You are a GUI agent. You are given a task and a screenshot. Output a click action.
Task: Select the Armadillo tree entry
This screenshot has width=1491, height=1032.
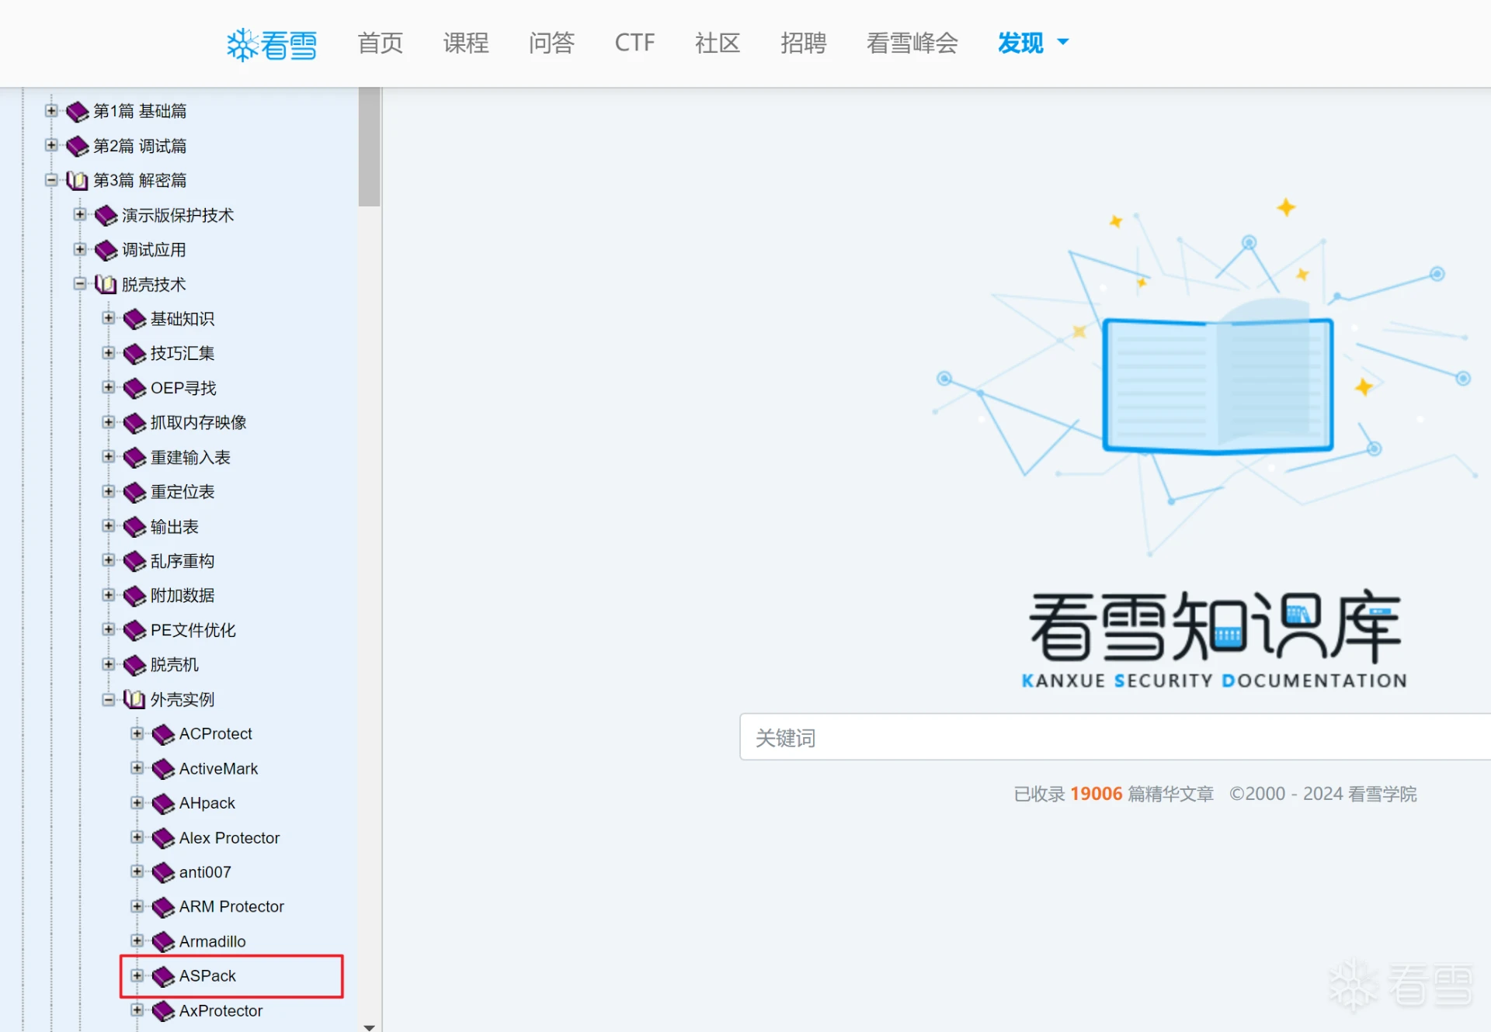click(212, 941)
